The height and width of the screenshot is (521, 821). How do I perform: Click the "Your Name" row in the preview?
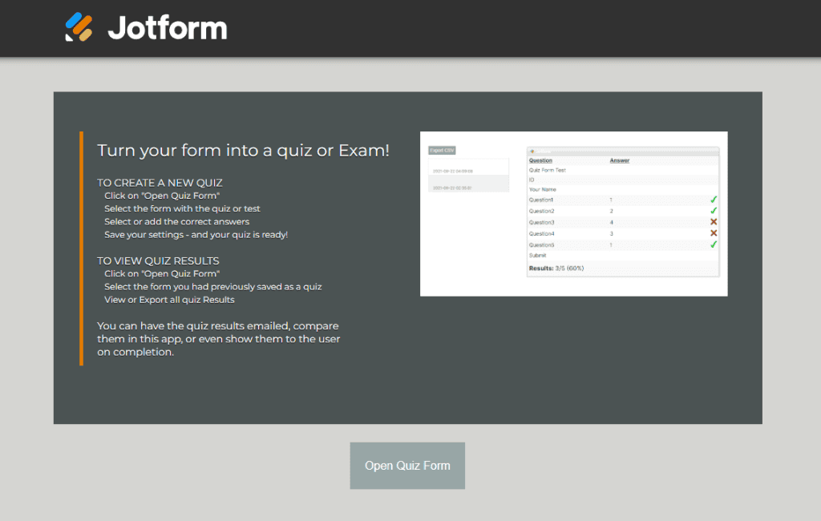(623, 189)
